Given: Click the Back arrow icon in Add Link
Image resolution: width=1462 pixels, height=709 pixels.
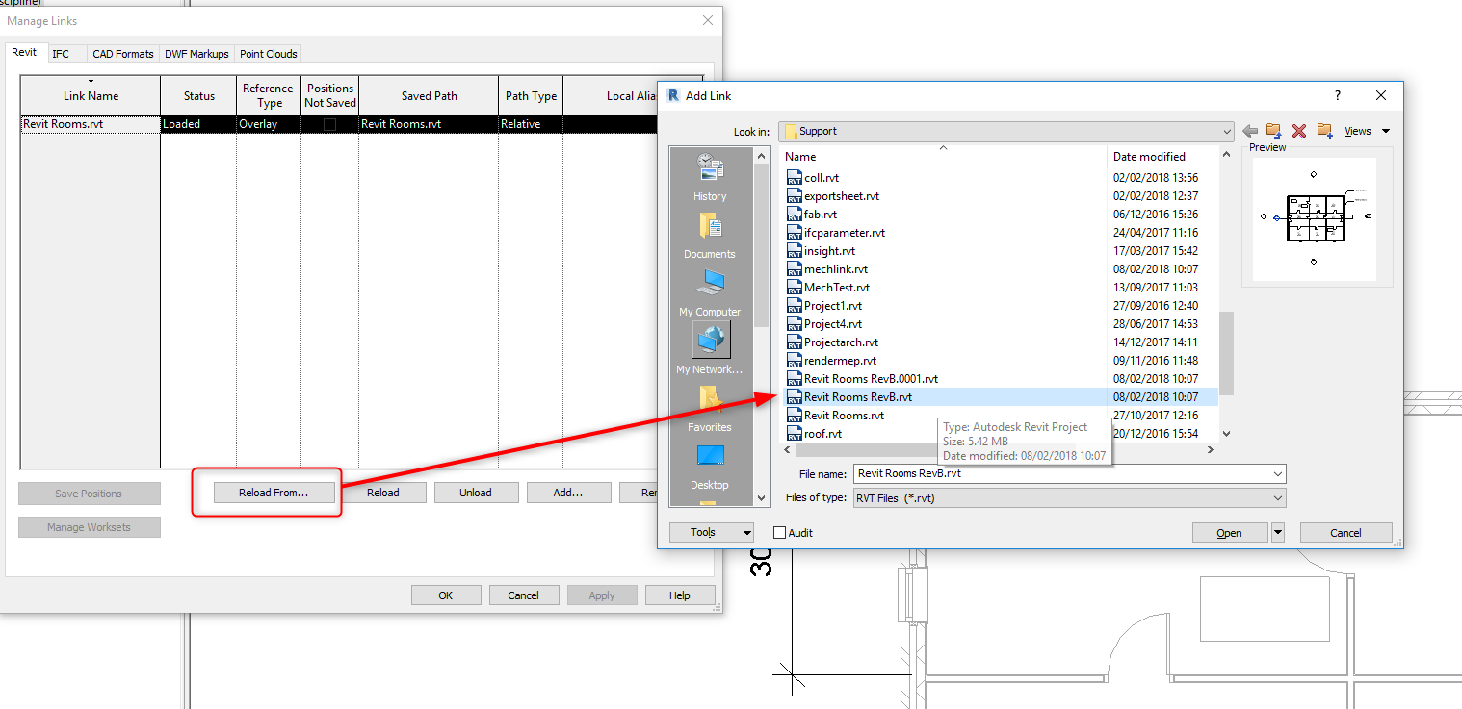Looking at the screenshot, I should (x=1250, y=131).
